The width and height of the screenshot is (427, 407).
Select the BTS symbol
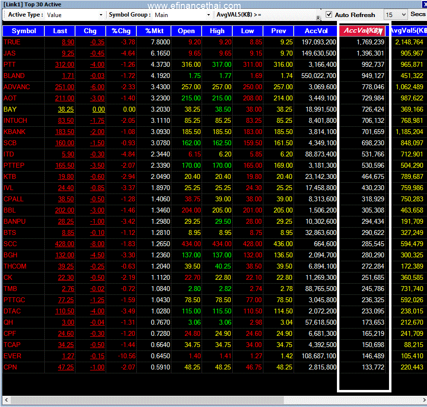click(10, 233)
